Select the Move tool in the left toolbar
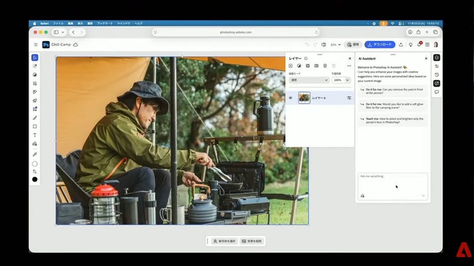 coord(35,57)
